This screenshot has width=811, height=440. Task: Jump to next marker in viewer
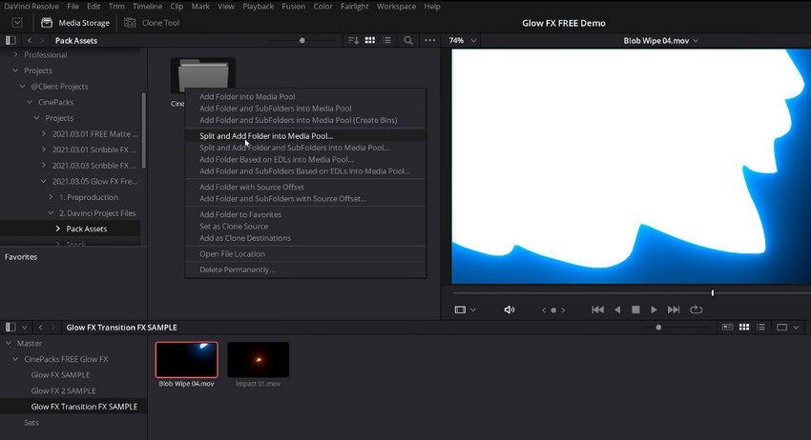(563, 310)
